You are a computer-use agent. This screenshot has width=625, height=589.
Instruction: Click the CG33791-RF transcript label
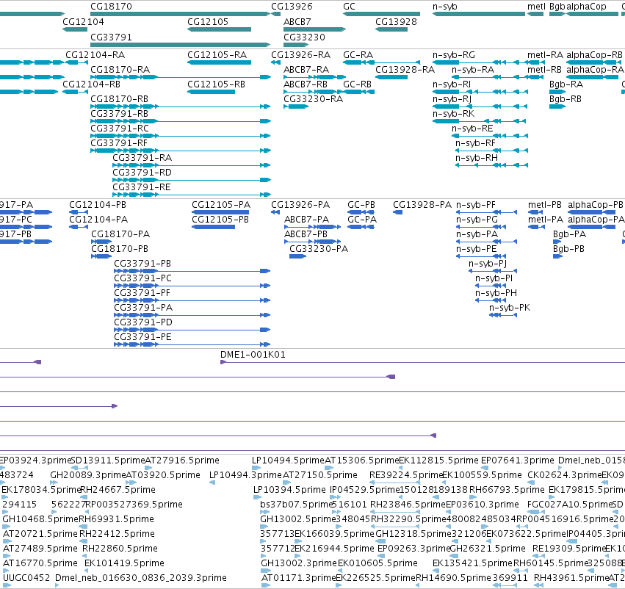[x=119, y=143]
